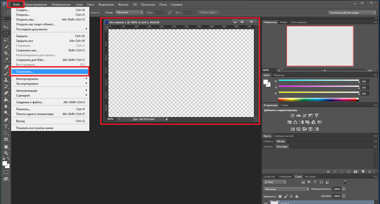Select the Zoom magnifier tool

coord(6,153)
